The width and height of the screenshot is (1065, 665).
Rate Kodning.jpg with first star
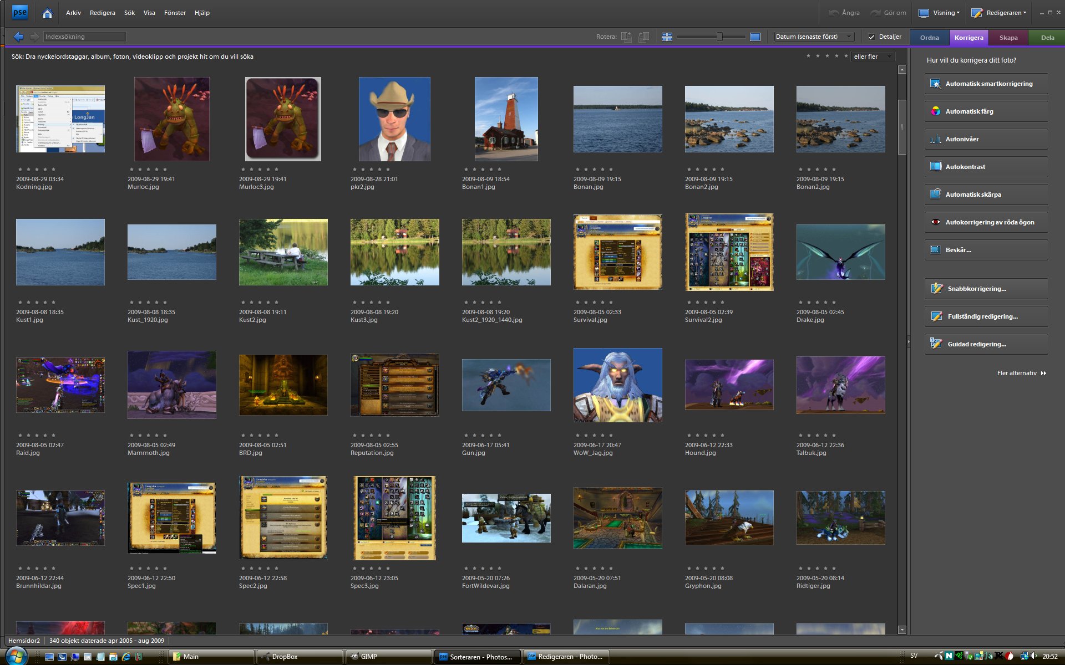[21, 170]
